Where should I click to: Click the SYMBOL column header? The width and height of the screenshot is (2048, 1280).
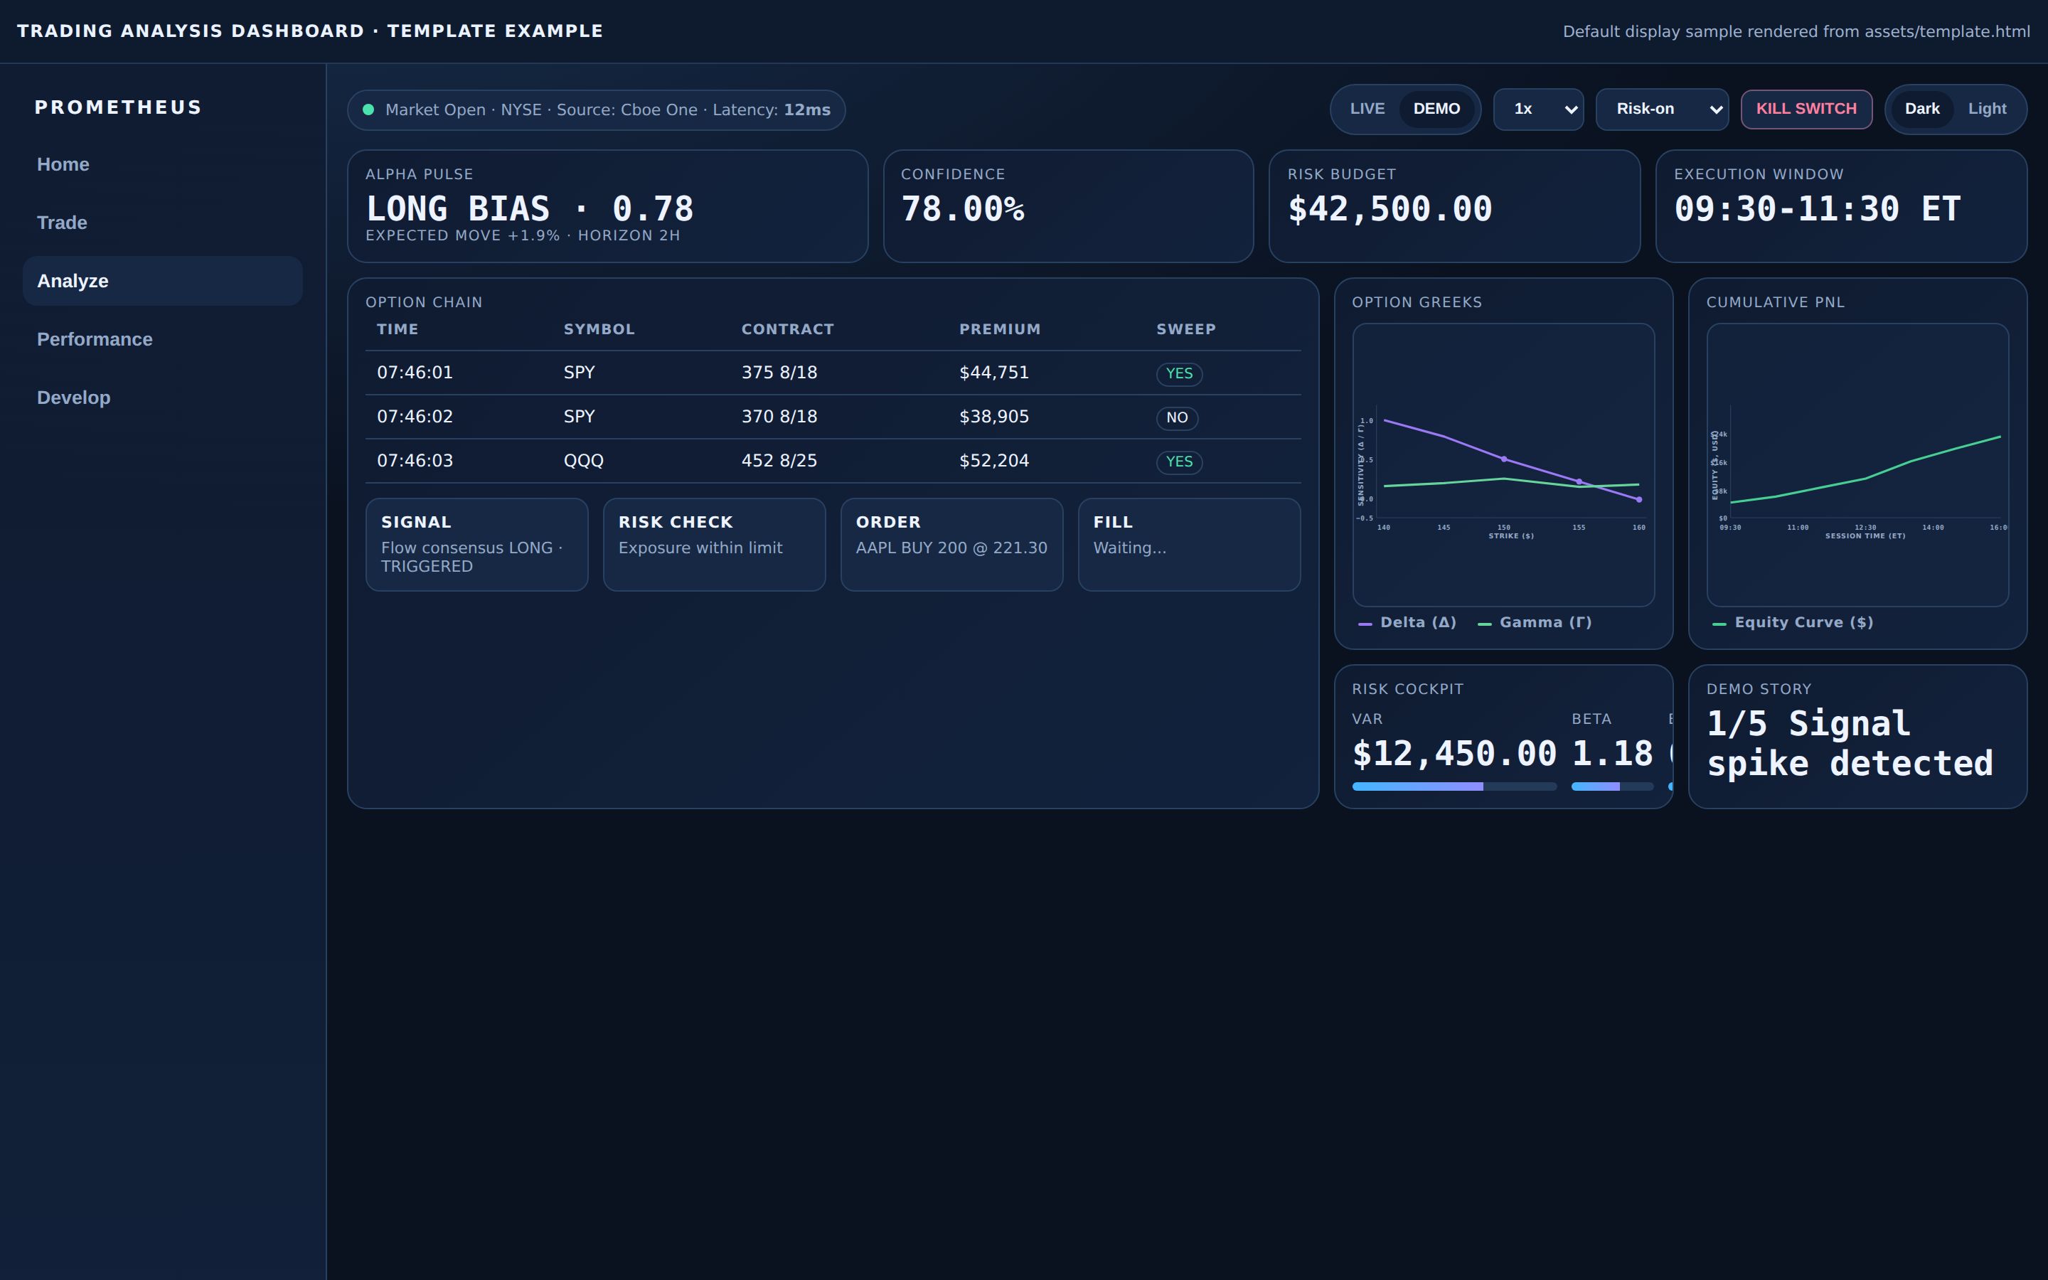click(x=599, y=329)
